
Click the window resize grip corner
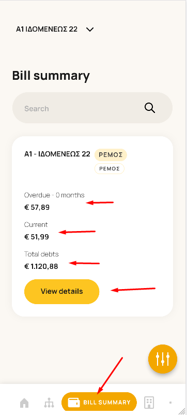click(182, 411)
